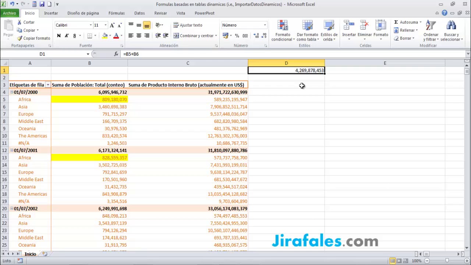Align text to vertical middle

coord(139,25)
